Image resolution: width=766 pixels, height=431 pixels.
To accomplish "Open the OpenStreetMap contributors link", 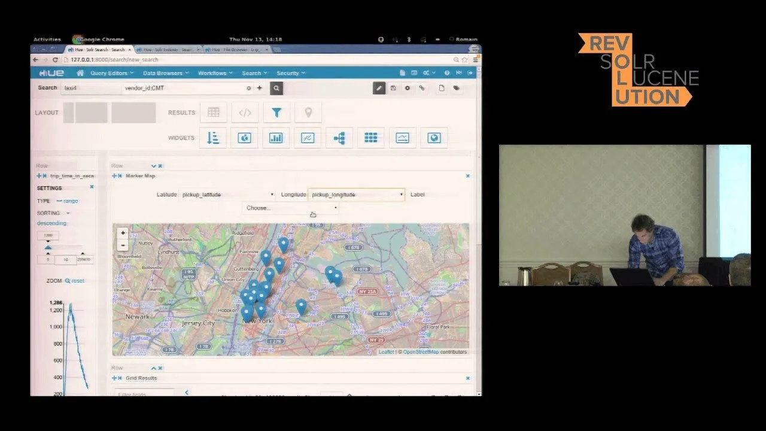I will coord(421,352).
